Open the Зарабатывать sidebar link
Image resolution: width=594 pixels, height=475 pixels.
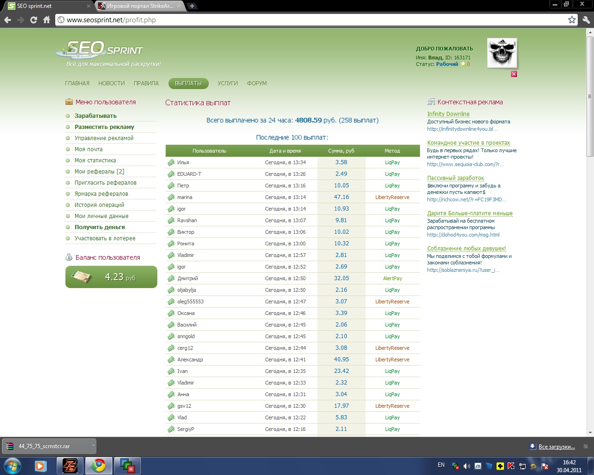pyautogui.click(x=96, y=116)
